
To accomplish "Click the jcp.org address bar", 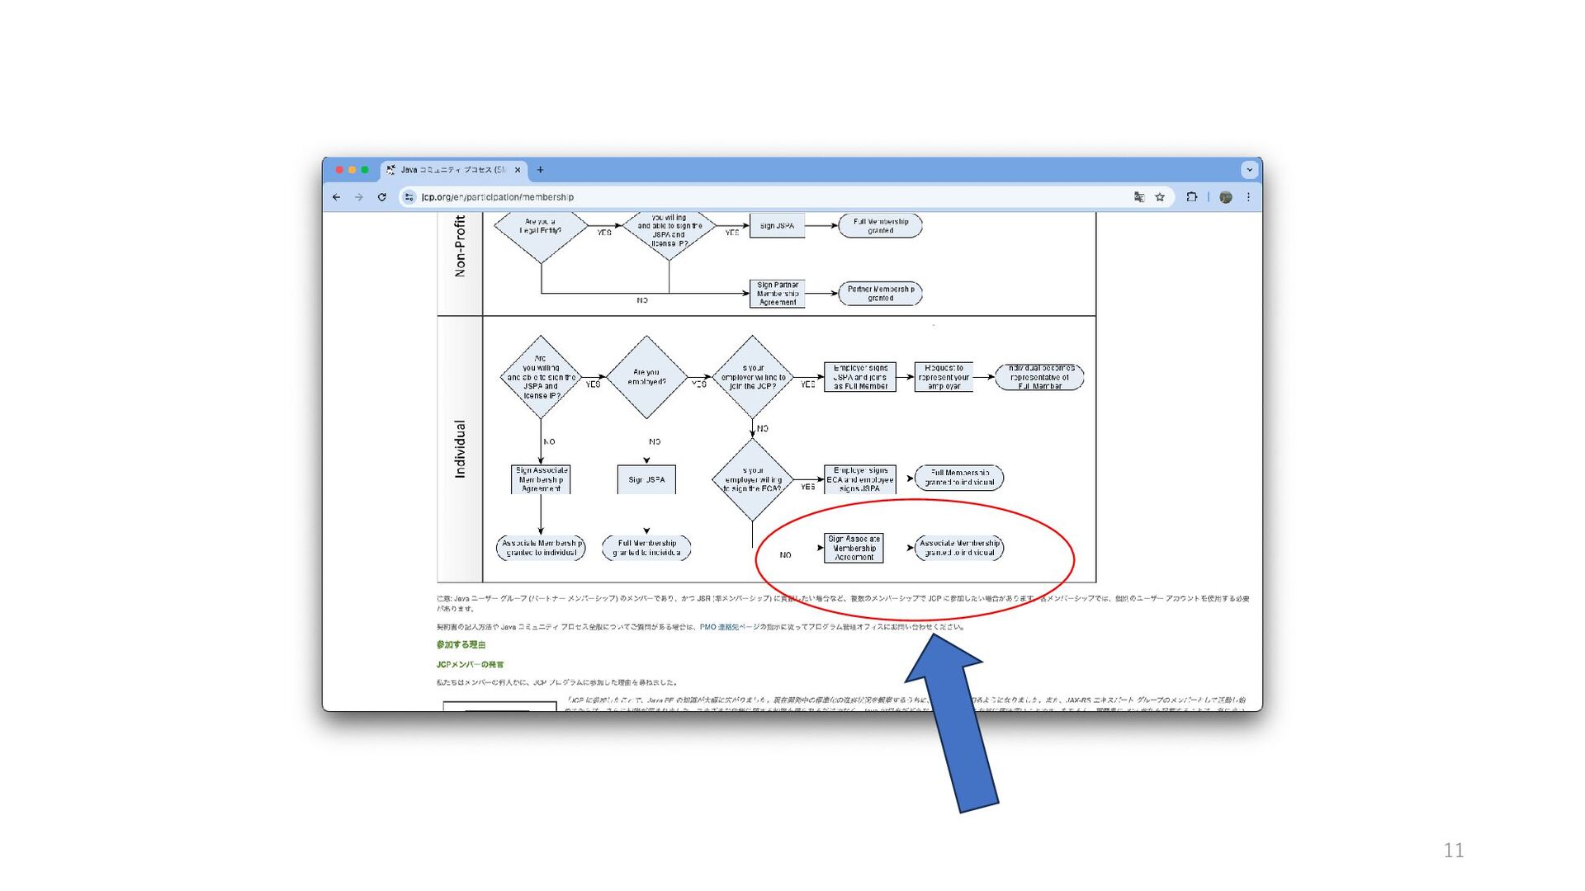I will (768, 197).
